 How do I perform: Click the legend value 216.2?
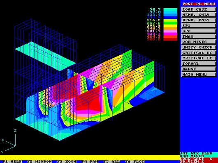click(x=154, y=20)
